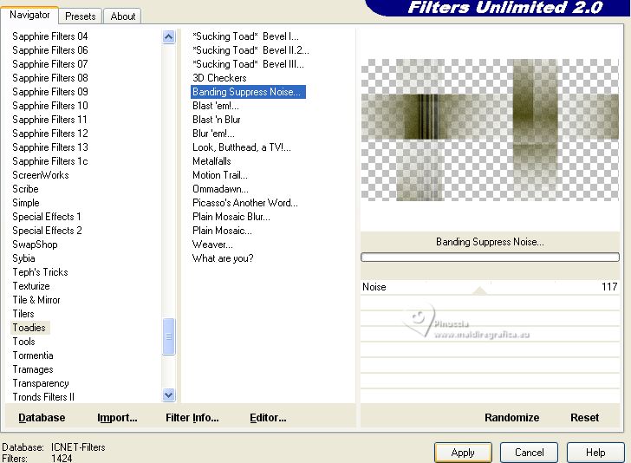Choose the ScreenWorks category

41,175
